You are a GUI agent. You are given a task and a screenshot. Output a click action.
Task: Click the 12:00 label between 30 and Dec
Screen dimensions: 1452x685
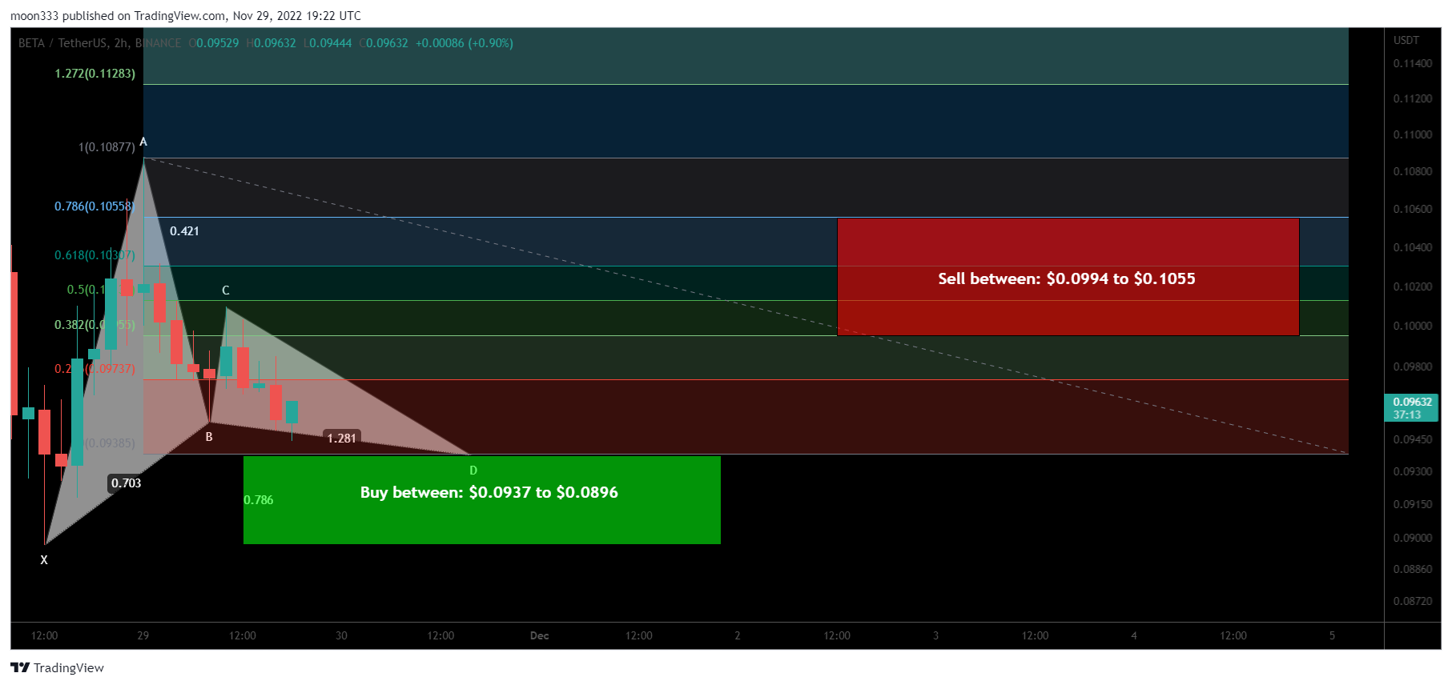440,635
